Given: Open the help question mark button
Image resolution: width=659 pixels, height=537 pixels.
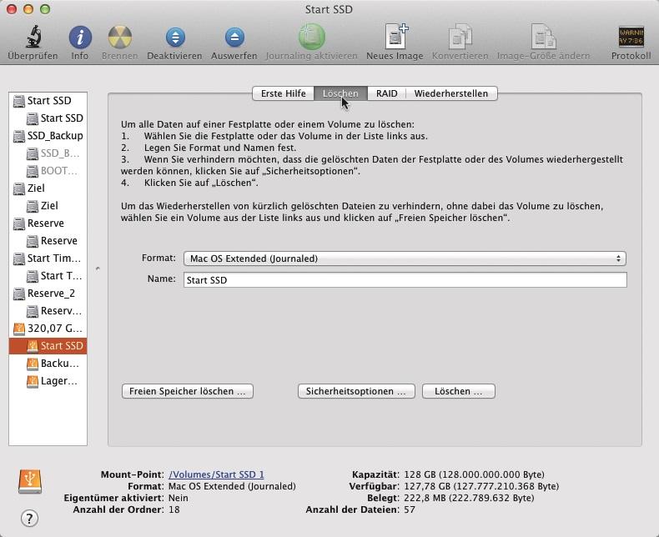Looking at the screenshot, I should coord(29,518).
